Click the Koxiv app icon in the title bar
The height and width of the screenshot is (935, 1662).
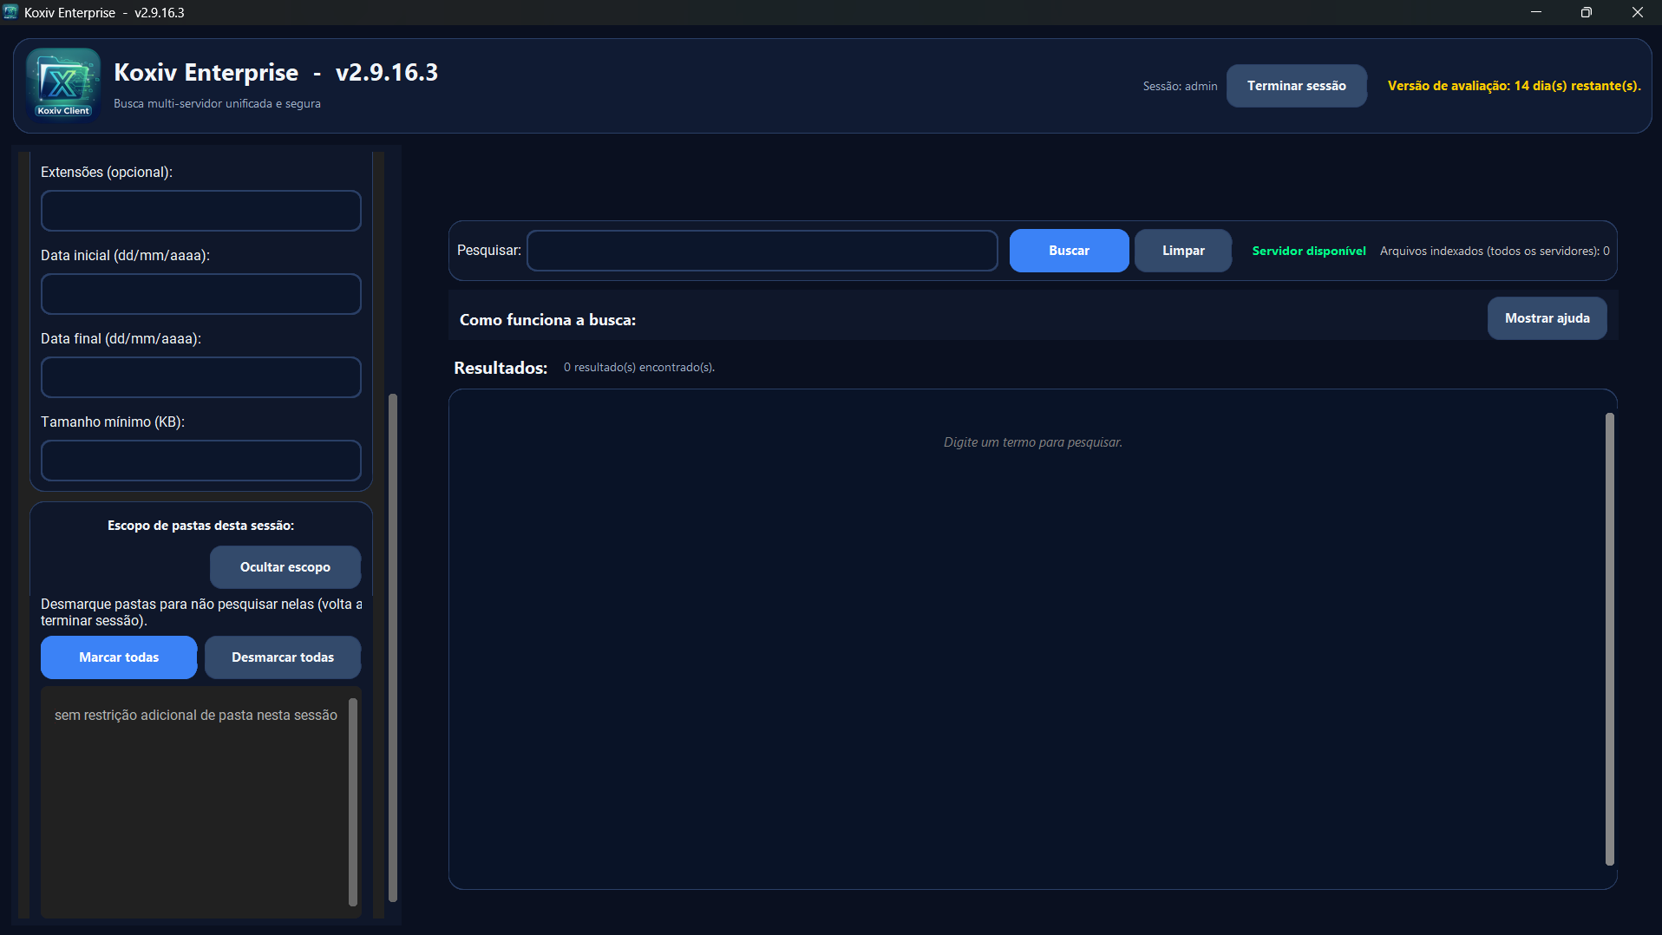tap(11, 12)
